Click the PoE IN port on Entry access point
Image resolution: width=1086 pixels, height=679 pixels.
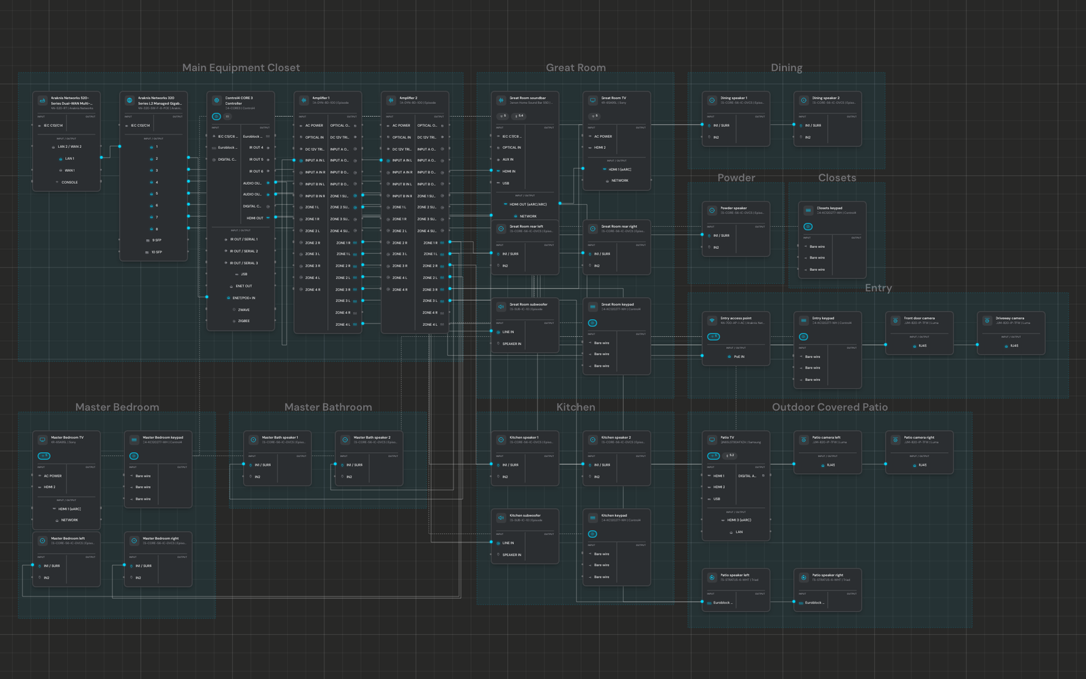736,356
